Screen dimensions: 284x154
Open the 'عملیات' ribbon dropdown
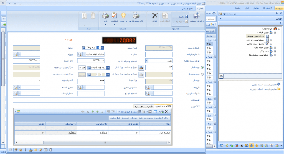pos(114,24)
